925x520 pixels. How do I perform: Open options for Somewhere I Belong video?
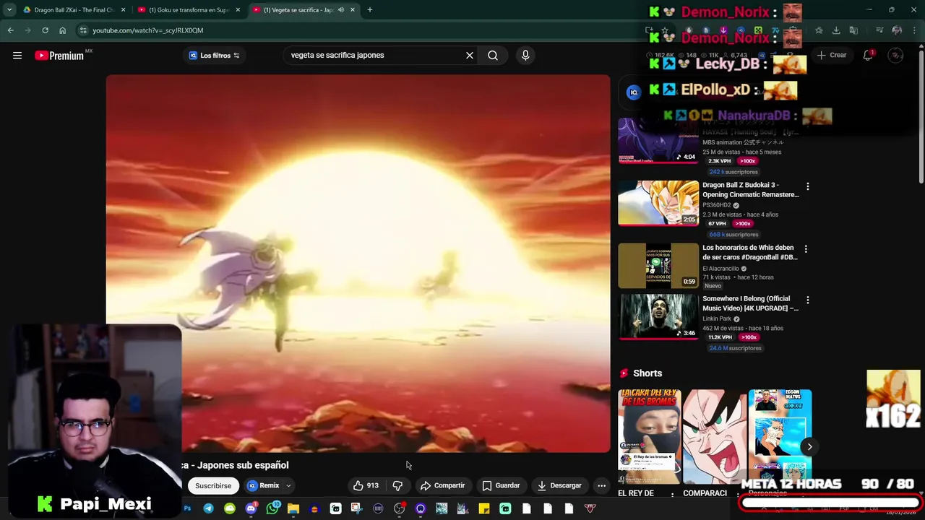807,300
